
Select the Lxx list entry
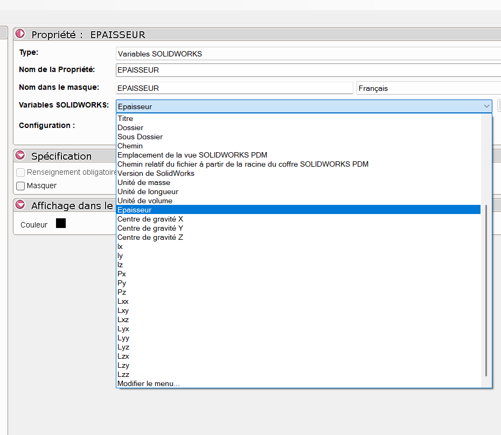click(298, 301)
